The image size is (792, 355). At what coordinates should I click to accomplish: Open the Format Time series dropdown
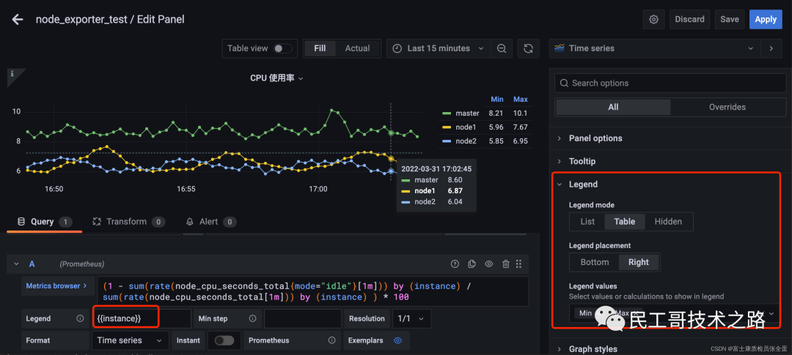click(x=131, y=340)
